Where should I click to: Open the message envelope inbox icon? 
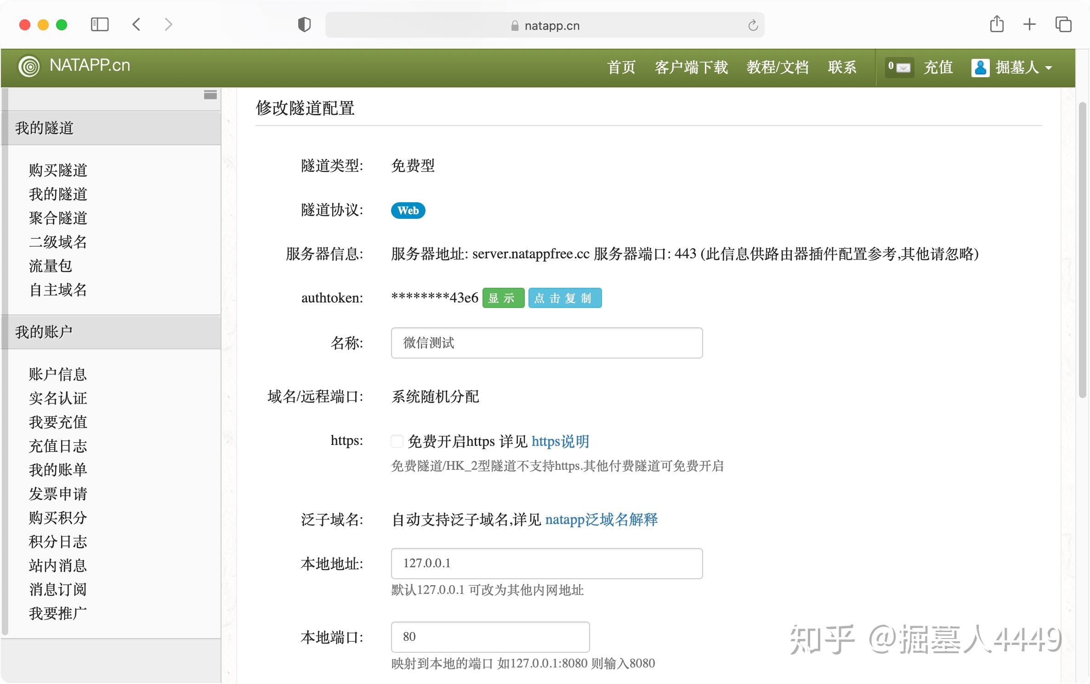[903, 68]
